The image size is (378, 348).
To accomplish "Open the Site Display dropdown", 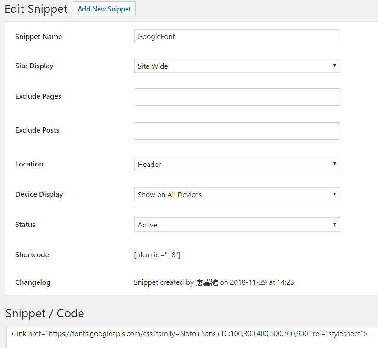I will 236,66.
